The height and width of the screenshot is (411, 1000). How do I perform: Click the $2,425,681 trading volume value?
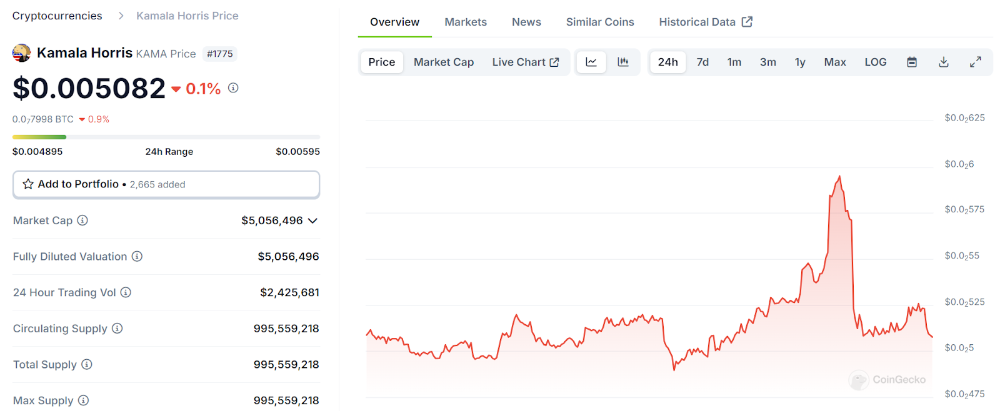click(x=290, y=292)
